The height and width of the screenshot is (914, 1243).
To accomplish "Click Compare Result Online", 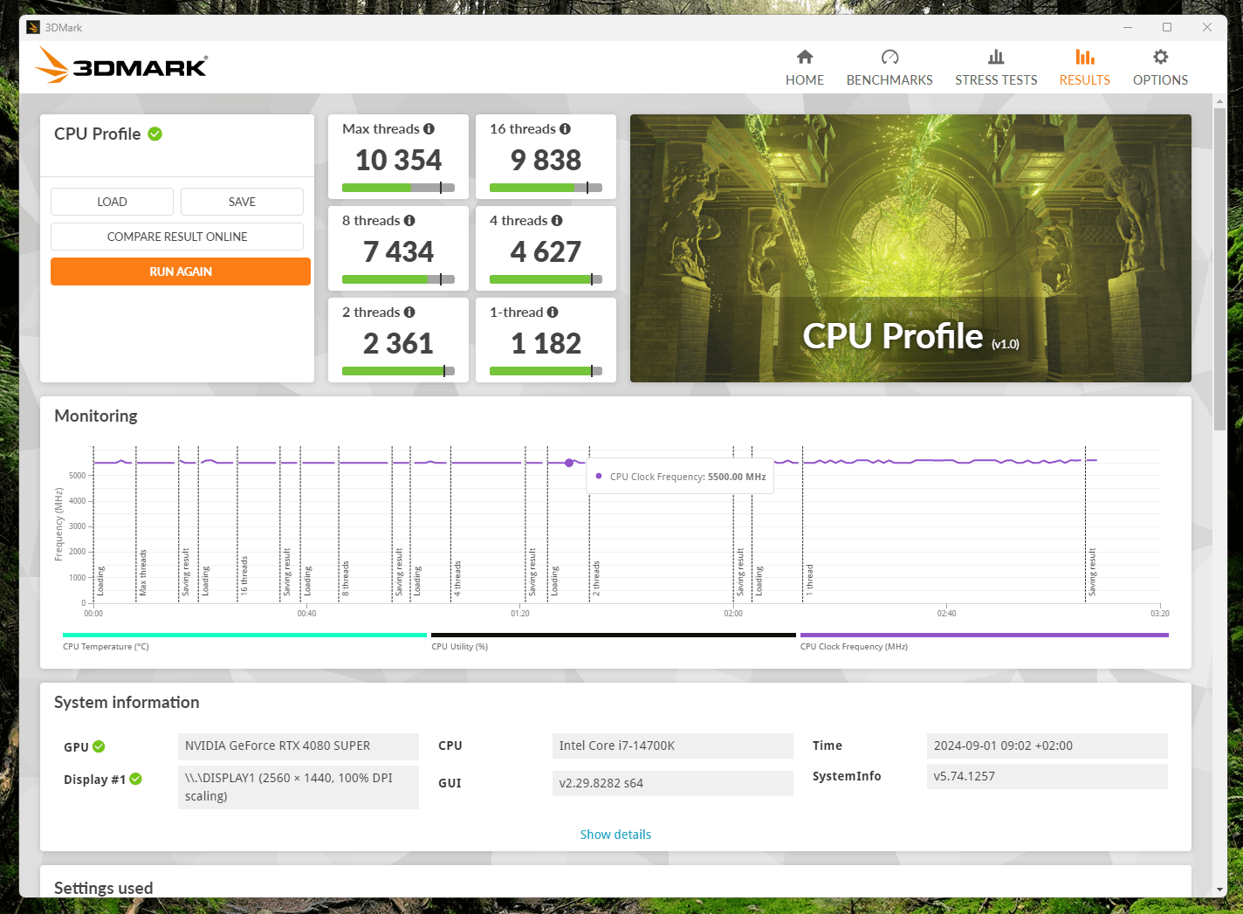I will (177, 237).
